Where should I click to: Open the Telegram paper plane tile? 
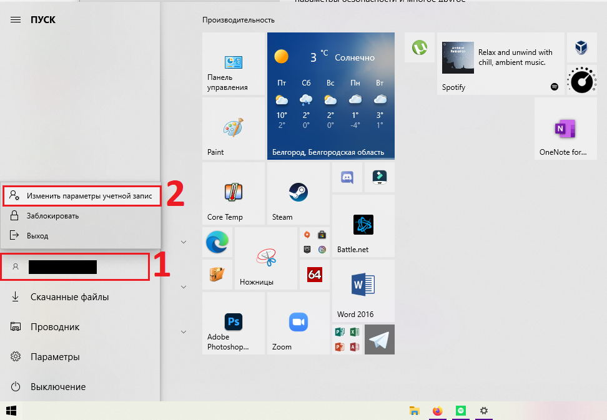tap(380, 339)
